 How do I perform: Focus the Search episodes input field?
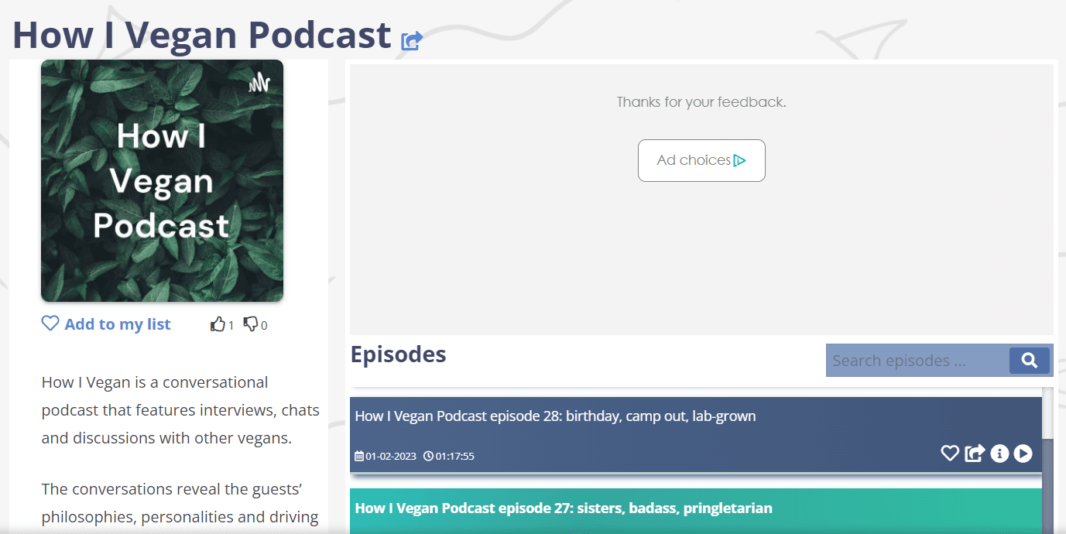point(917,361)
